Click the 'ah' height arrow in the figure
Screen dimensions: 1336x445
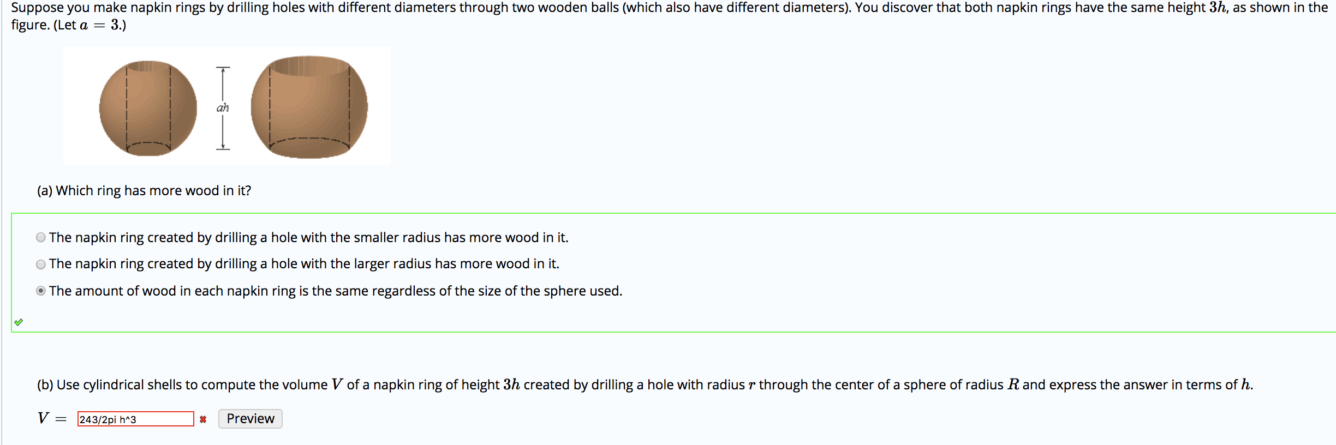coord(222,107)
